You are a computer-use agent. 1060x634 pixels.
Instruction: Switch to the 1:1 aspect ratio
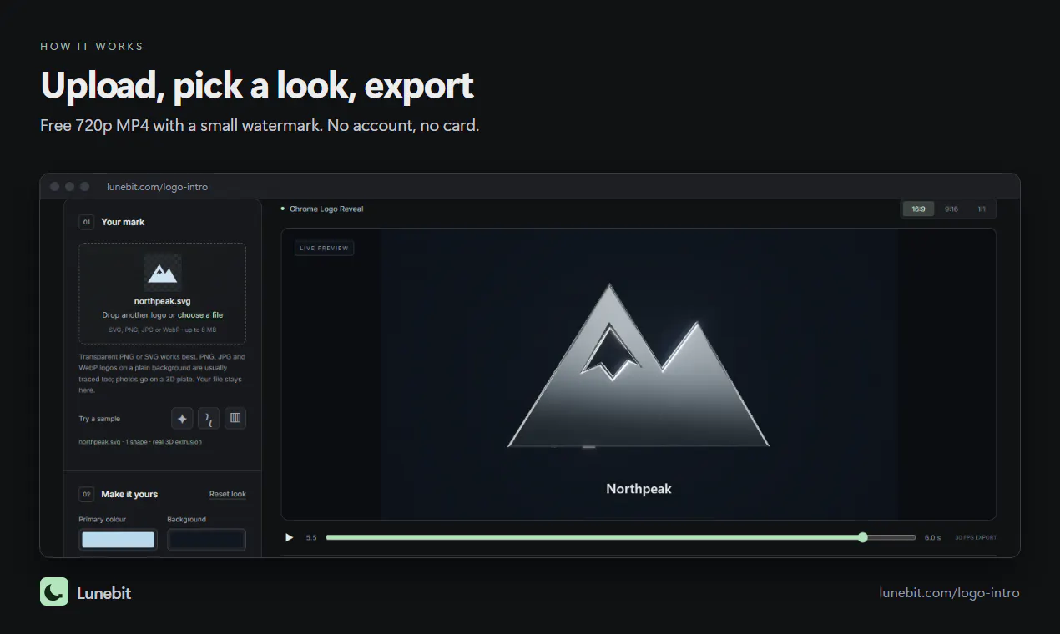(x=982, y=209)
